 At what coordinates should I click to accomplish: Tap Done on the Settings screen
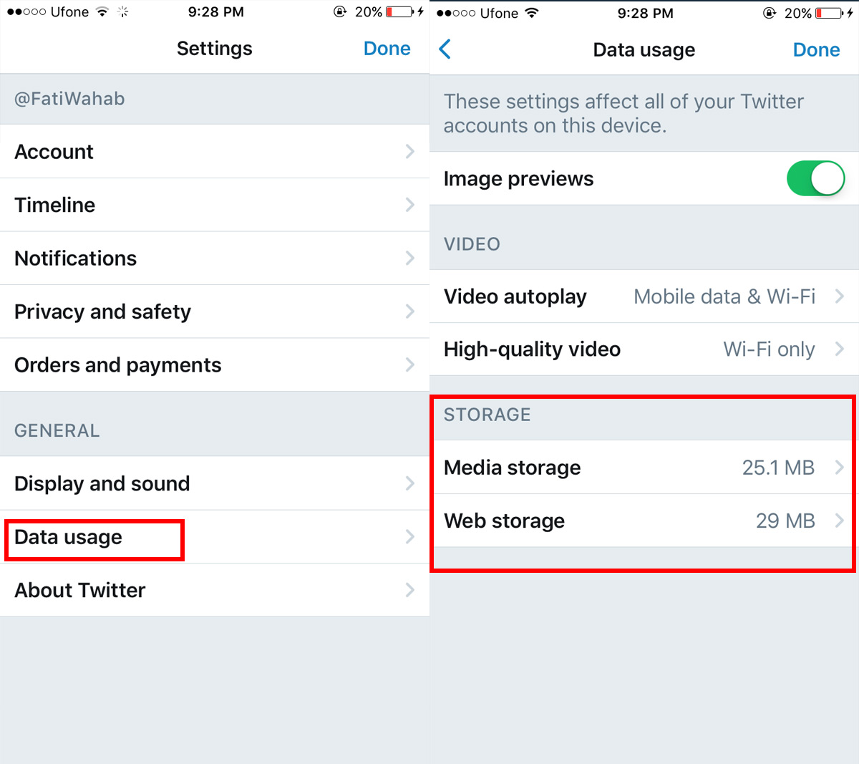click(387, 49)
